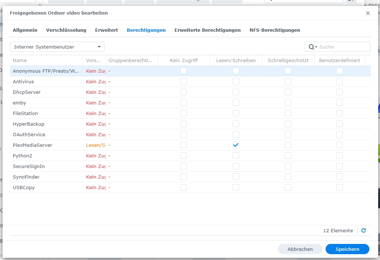Click the Vors... column header

[x=94, y=60]
